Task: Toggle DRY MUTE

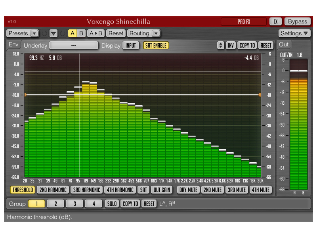Action: tap(188, 190)
